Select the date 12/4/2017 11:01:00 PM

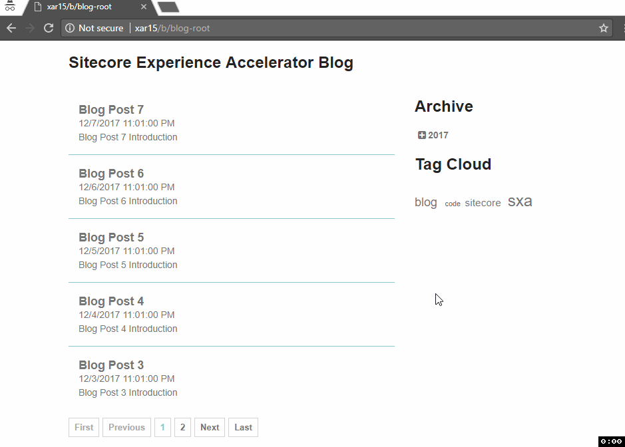pos(126,315)
